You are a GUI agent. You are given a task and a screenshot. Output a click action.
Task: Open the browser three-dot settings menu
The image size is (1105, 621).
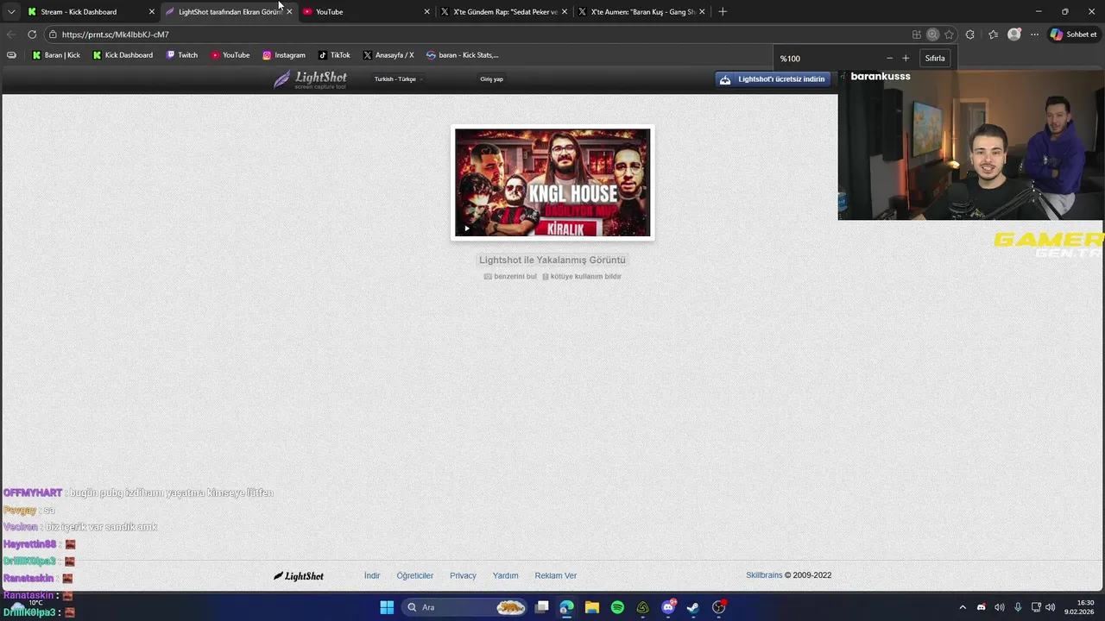(x=1034, y=34)
